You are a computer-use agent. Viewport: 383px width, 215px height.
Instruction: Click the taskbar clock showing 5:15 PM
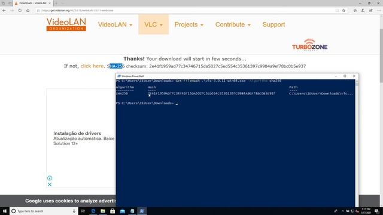[366, 211]
